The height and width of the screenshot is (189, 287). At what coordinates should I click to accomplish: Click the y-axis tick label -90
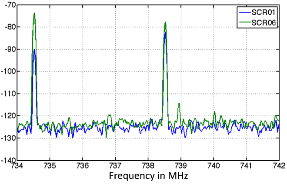tap(8, 49)
